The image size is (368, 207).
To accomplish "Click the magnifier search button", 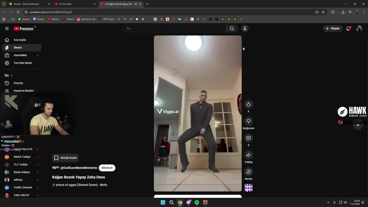I will 232,28.
